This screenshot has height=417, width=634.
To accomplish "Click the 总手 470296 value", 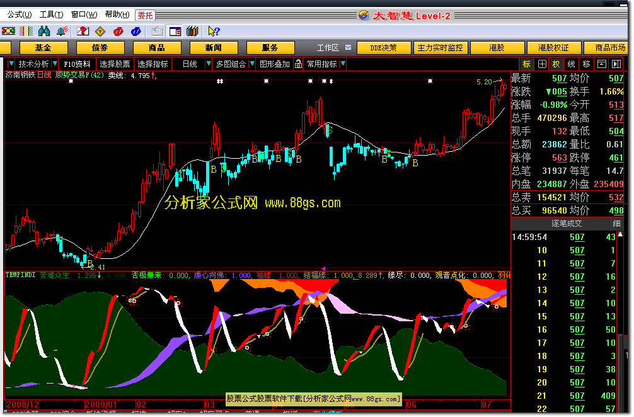I will pos(552,118).
